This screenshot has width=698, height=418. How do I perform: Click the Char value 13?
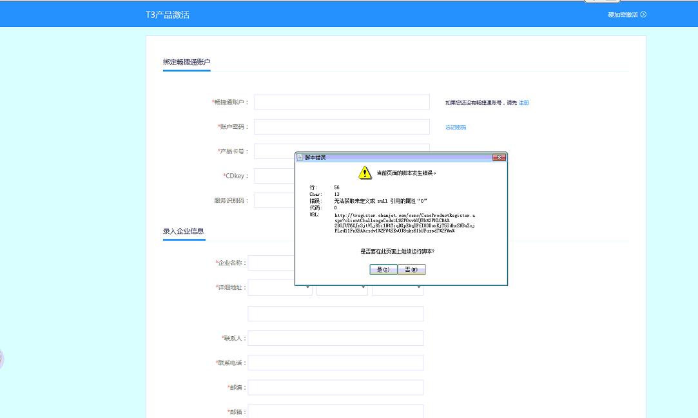click(336, 195)
